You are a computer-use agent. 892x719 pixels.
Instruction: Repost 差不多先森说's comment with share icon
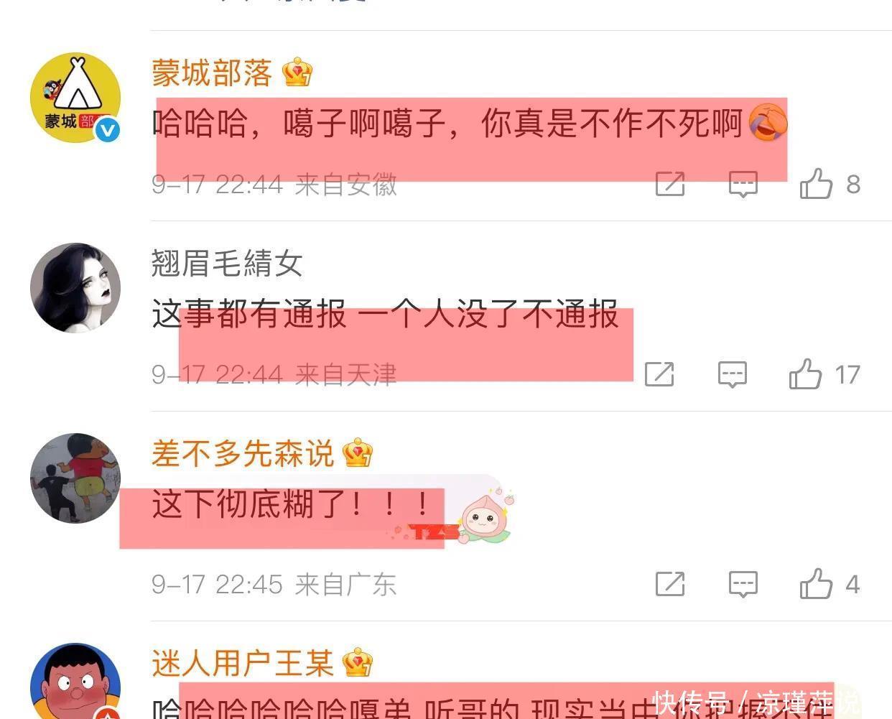tap(670, 584)
